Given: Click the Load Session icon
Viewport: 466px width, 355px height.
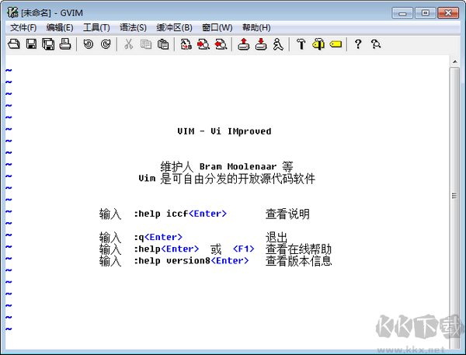Looking at the screenshot, I should coord(244,44).
